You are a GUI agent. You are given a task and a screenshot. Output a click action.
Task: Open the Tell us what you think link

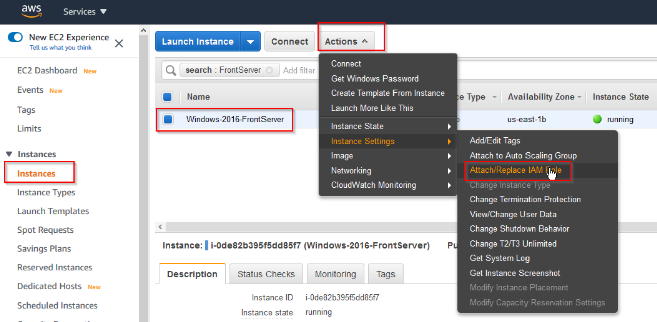click(61, 48)
